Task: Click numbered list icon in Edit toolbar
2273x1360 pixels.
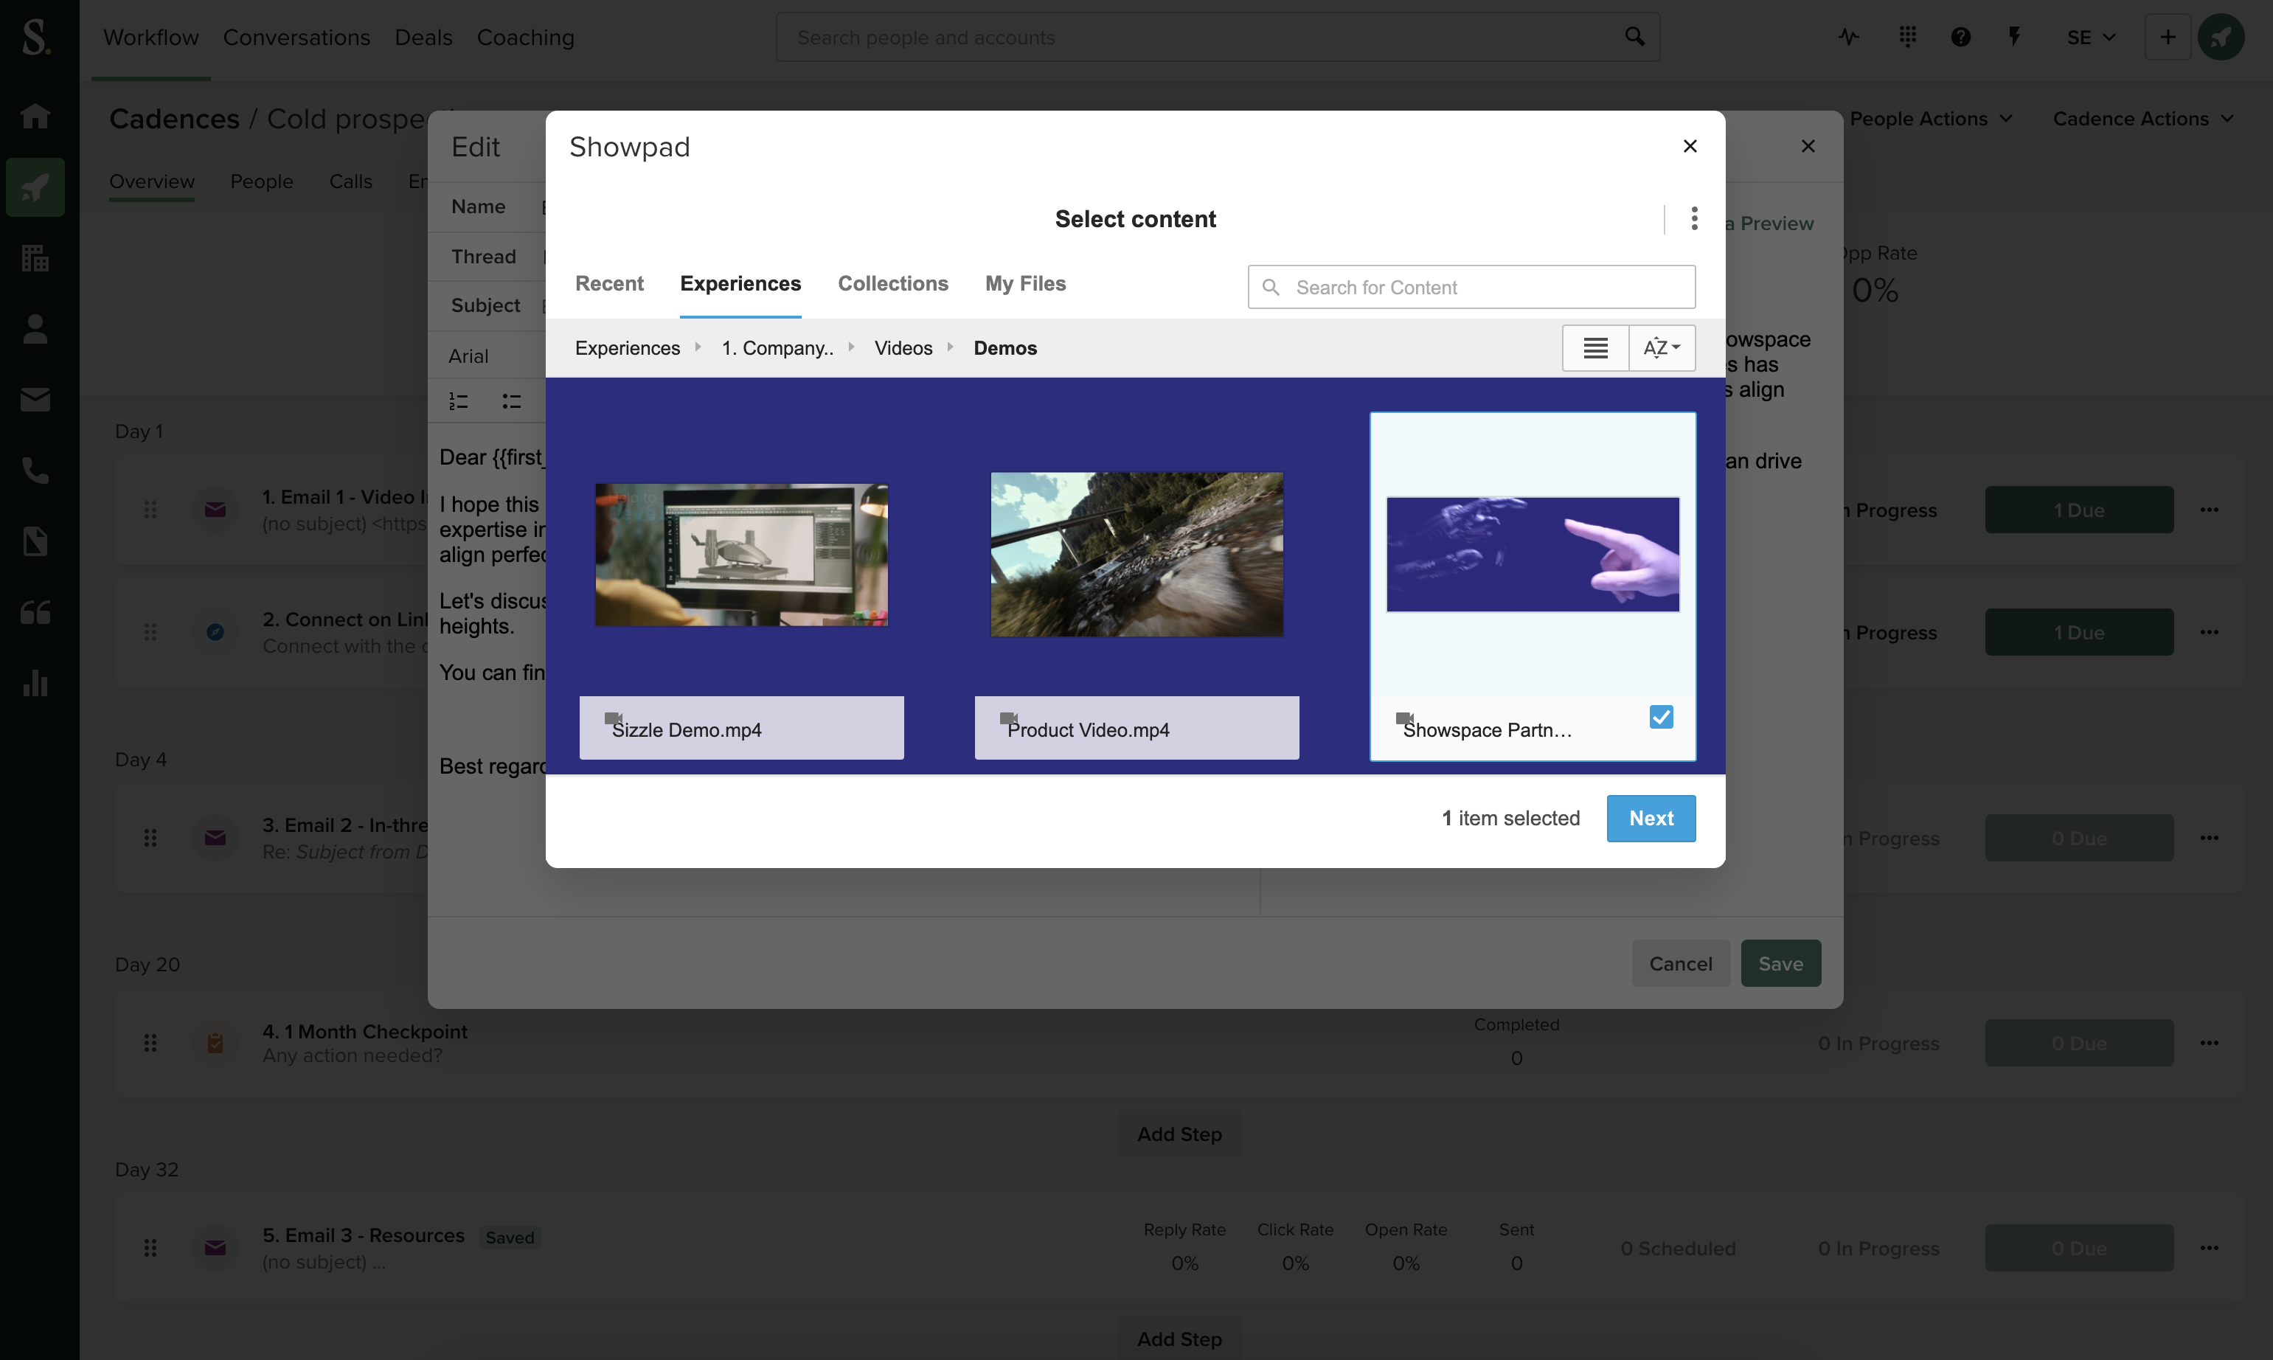Action: point(459,400)
